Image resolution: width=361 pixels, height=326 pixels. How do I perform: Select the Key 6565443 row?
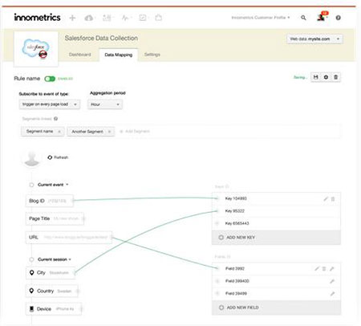[x=276, y=223]
